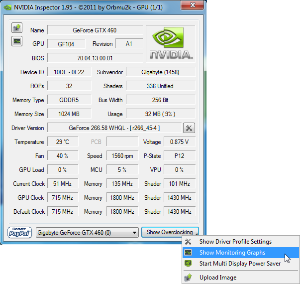Select Start Multi Display Power Saver
Screen dimensions: 300x284
240,263
